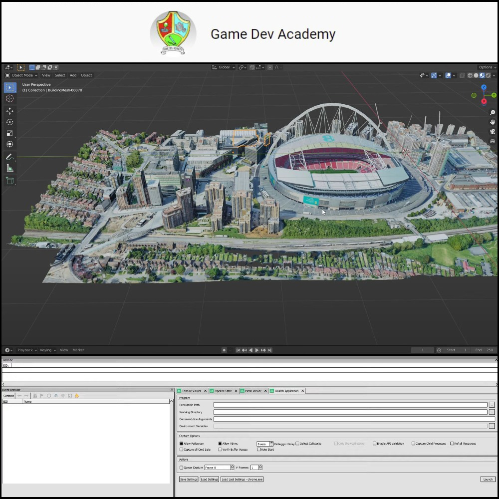Image resolution: width=499 pixels, height=499 pixels.
Task: Click the Pan view hand icon
Action: 493,122
